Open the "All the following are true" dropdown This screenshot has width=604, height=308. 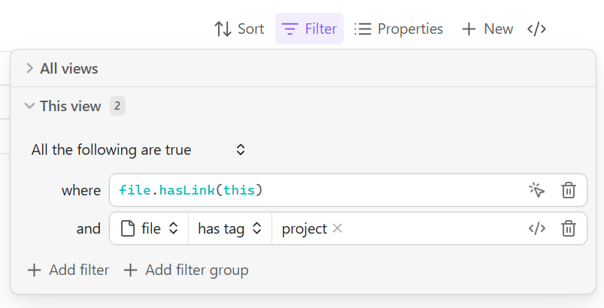(138, 149)
